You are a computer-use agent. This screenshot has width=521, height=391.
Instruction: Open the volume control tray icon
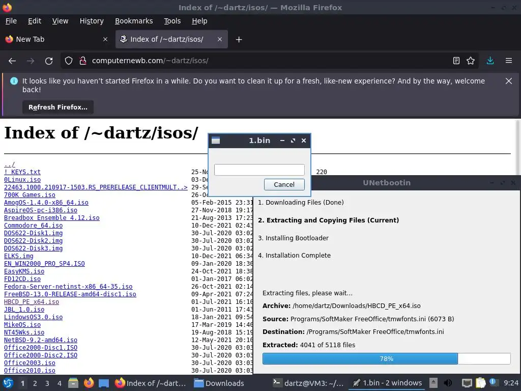coord(448,383)
